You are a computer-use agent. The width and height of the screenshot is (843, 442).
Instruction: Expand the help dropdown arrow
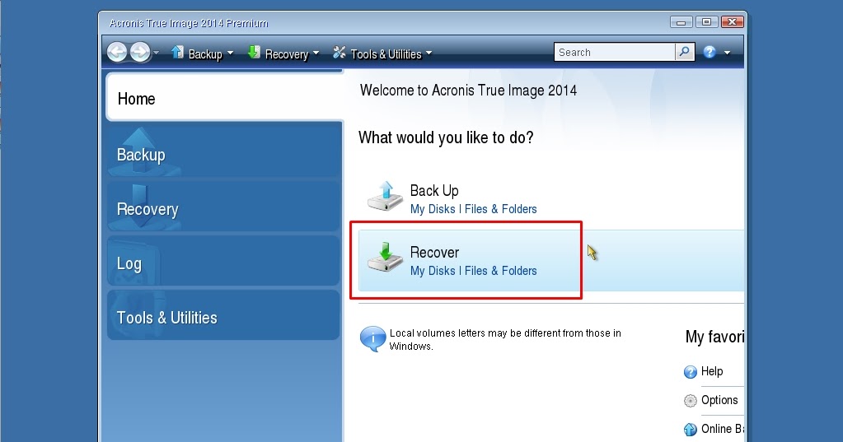[727, 53]
